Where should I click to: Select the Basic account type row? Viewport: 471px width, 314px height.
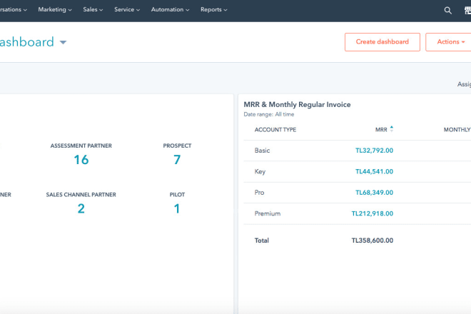click(357, 151)
